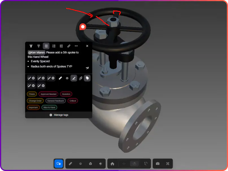This screenshot has height=171, width=228.
Task: Select the measure ruler tool in bottom toolbar
Action: pyautogui.click(x=71, y=164)
